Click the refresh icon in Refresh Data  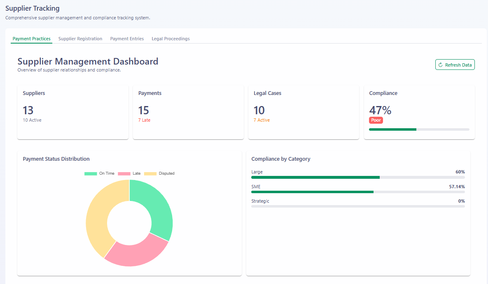point(440,65)
